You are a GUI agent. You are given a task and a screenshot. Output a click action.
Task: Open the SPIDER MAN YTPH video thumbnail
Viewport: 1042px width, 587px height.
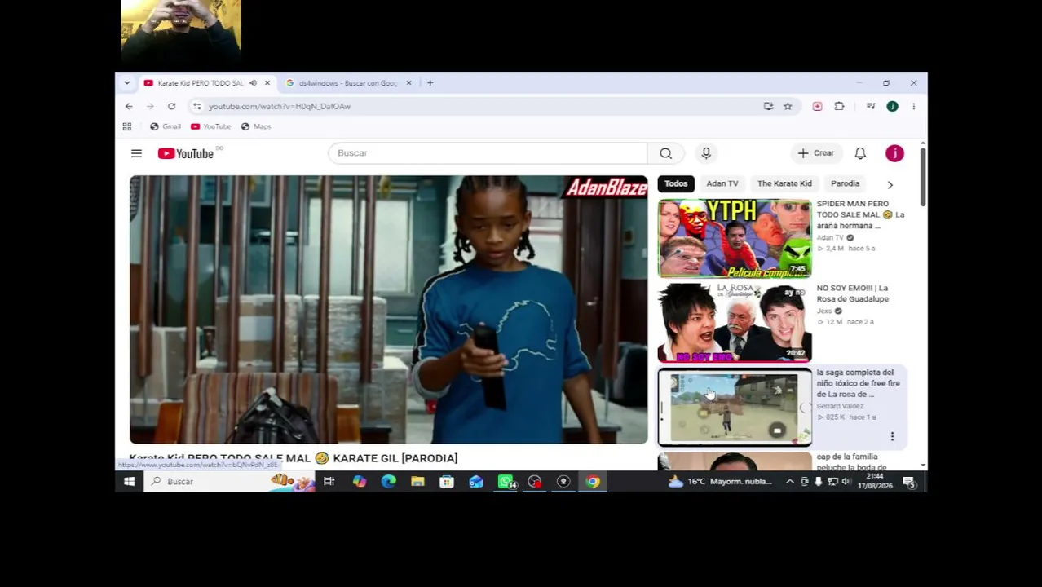735,238
